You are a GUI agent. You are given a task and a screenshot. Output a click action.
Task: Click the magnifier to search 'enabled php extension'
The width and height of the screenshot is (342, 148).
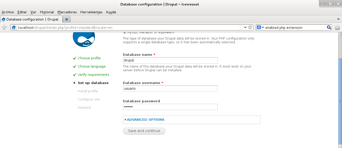tap(329, 27)
